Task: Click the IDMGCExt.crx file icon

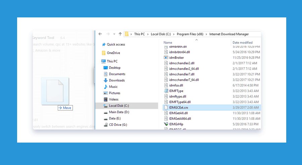Action: click(x=166, y=107)
